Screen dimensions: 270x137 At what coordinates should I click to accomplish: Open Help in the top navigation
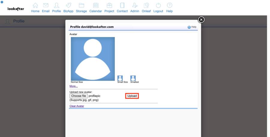coord(169,6)
